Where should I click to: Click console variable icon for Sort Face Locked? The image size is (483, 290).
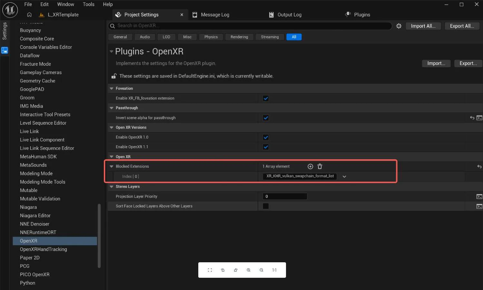(x=479, y=206)
